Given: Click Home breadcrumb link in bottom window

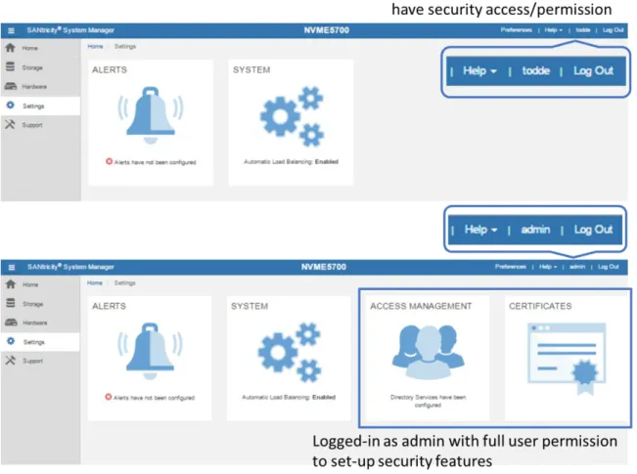Looking at the screenshot, I should (95, 282).
